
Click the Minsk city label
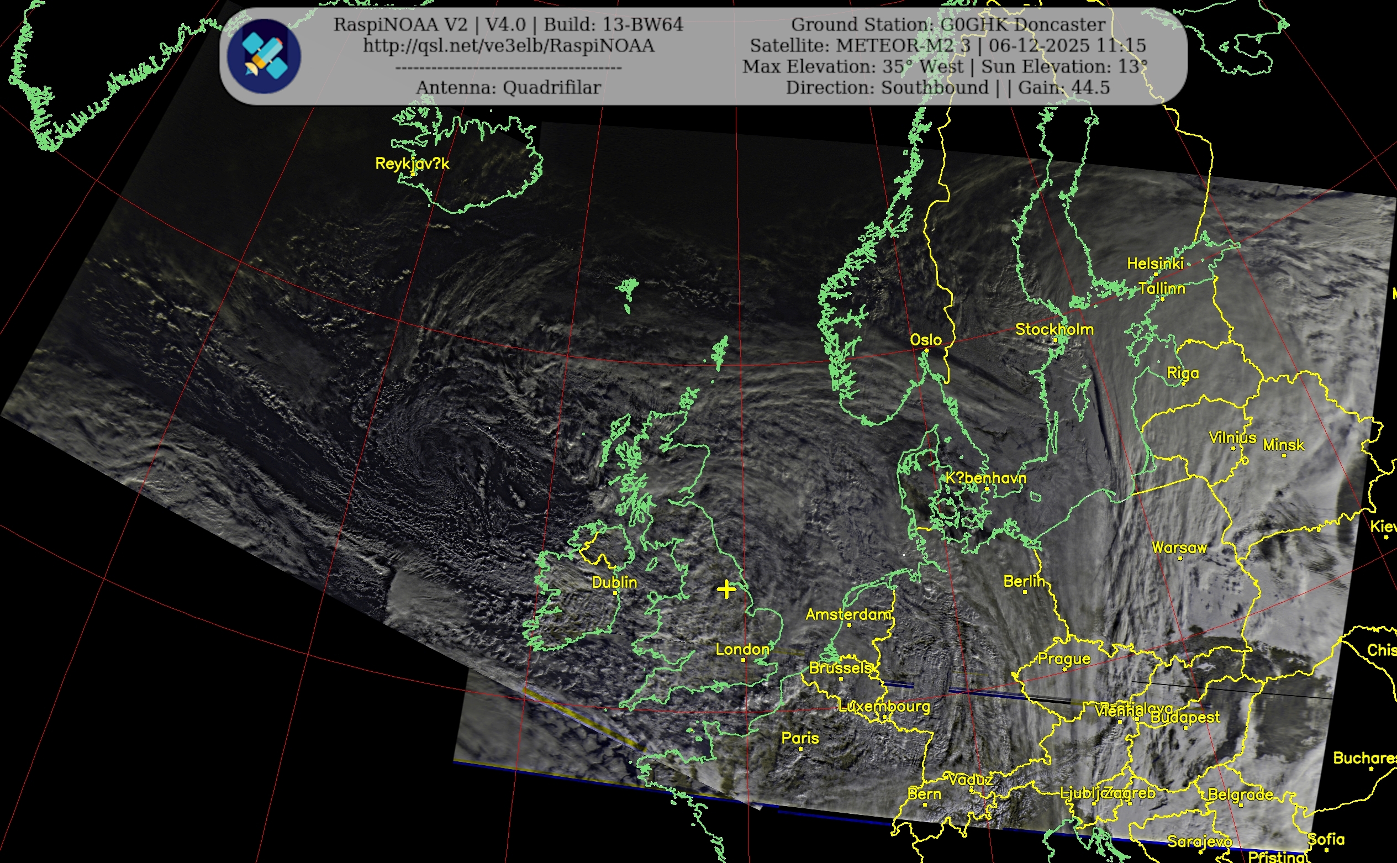tap(1283, 445)
